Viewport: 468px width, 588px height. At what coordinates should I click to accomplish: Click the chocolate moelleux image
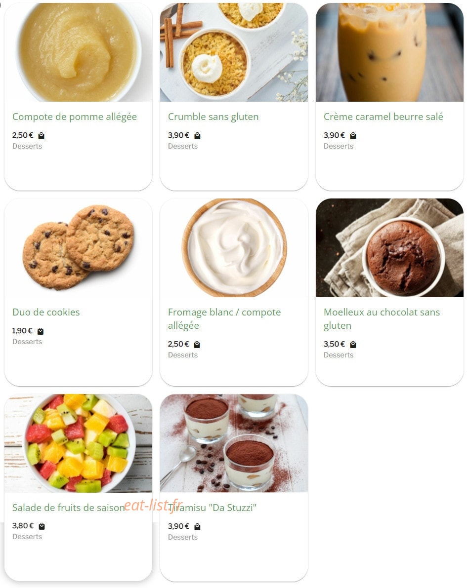[x=389, y=247]
